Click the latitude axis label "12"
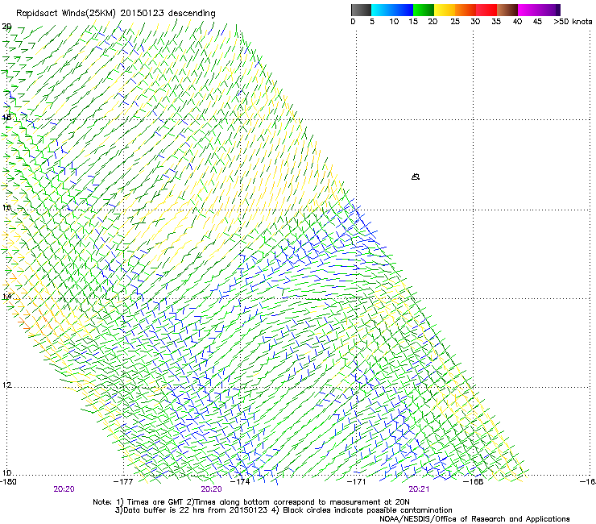Screen dimensions: 596x524 6,385
